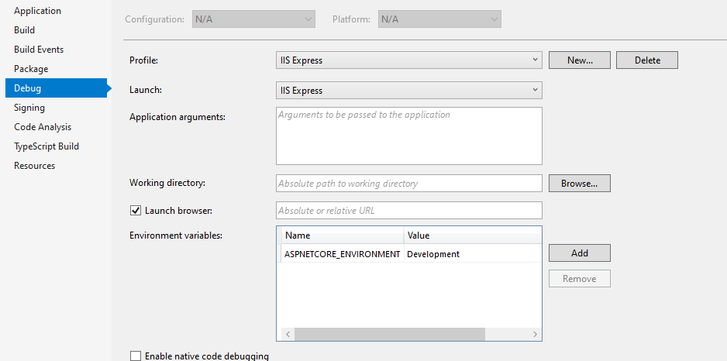727x361 pixels.
Task: Select the Package tab
Action: click(31, 69)
